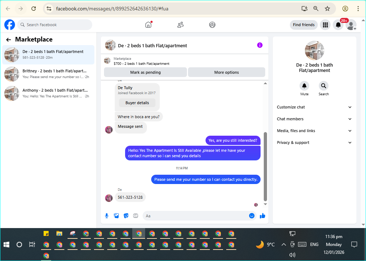Screen dimensions: 366x261
Task: Open the emoji picker icon
Action: (252, 216)
